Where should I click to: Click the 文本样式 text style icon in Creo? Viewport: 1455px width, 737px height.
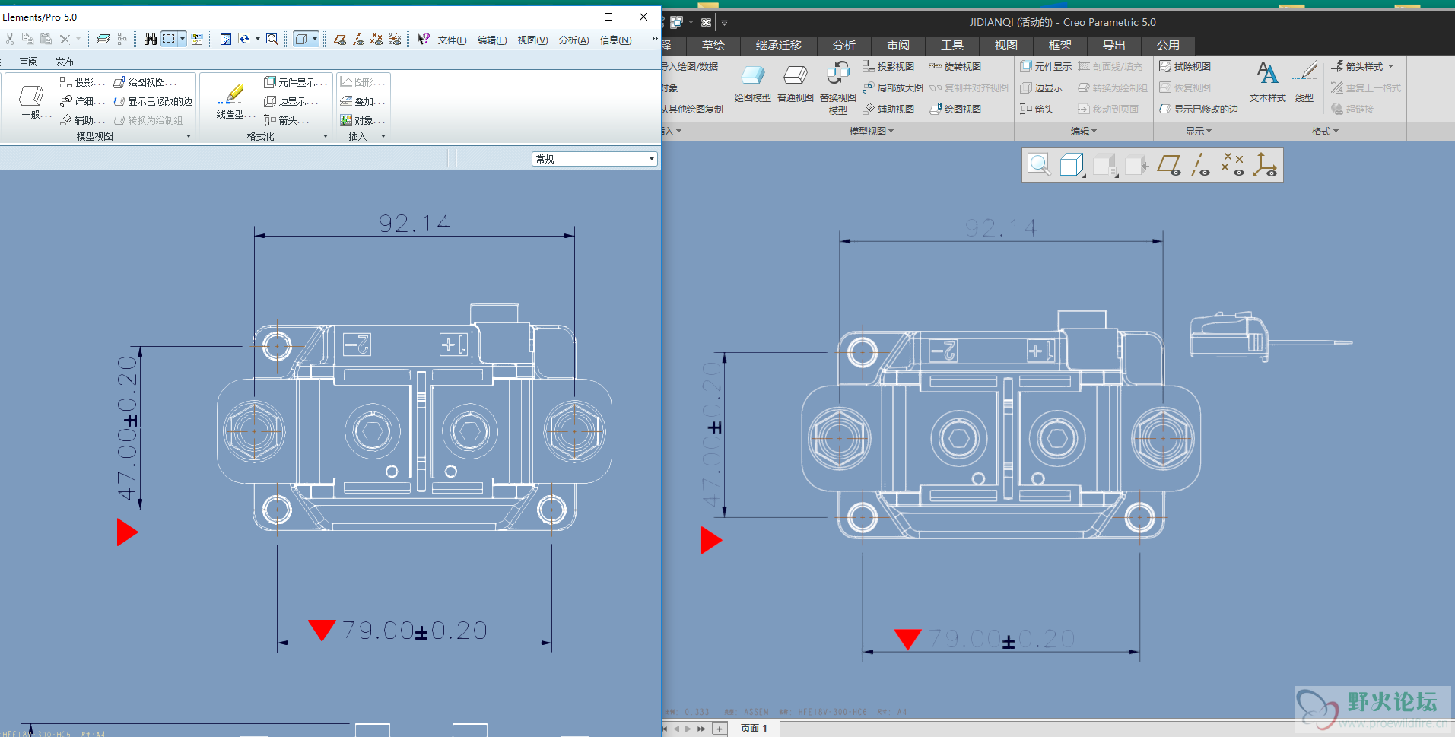click(x=1267, y=73)
